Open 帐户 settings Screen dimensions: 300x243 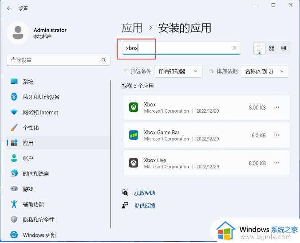58,158
